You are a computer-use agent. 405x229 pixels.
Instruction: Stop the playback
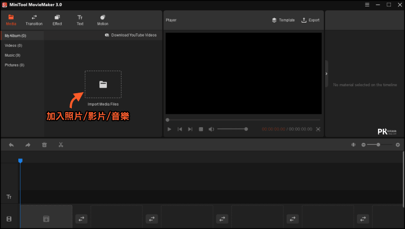click(201, 129)
